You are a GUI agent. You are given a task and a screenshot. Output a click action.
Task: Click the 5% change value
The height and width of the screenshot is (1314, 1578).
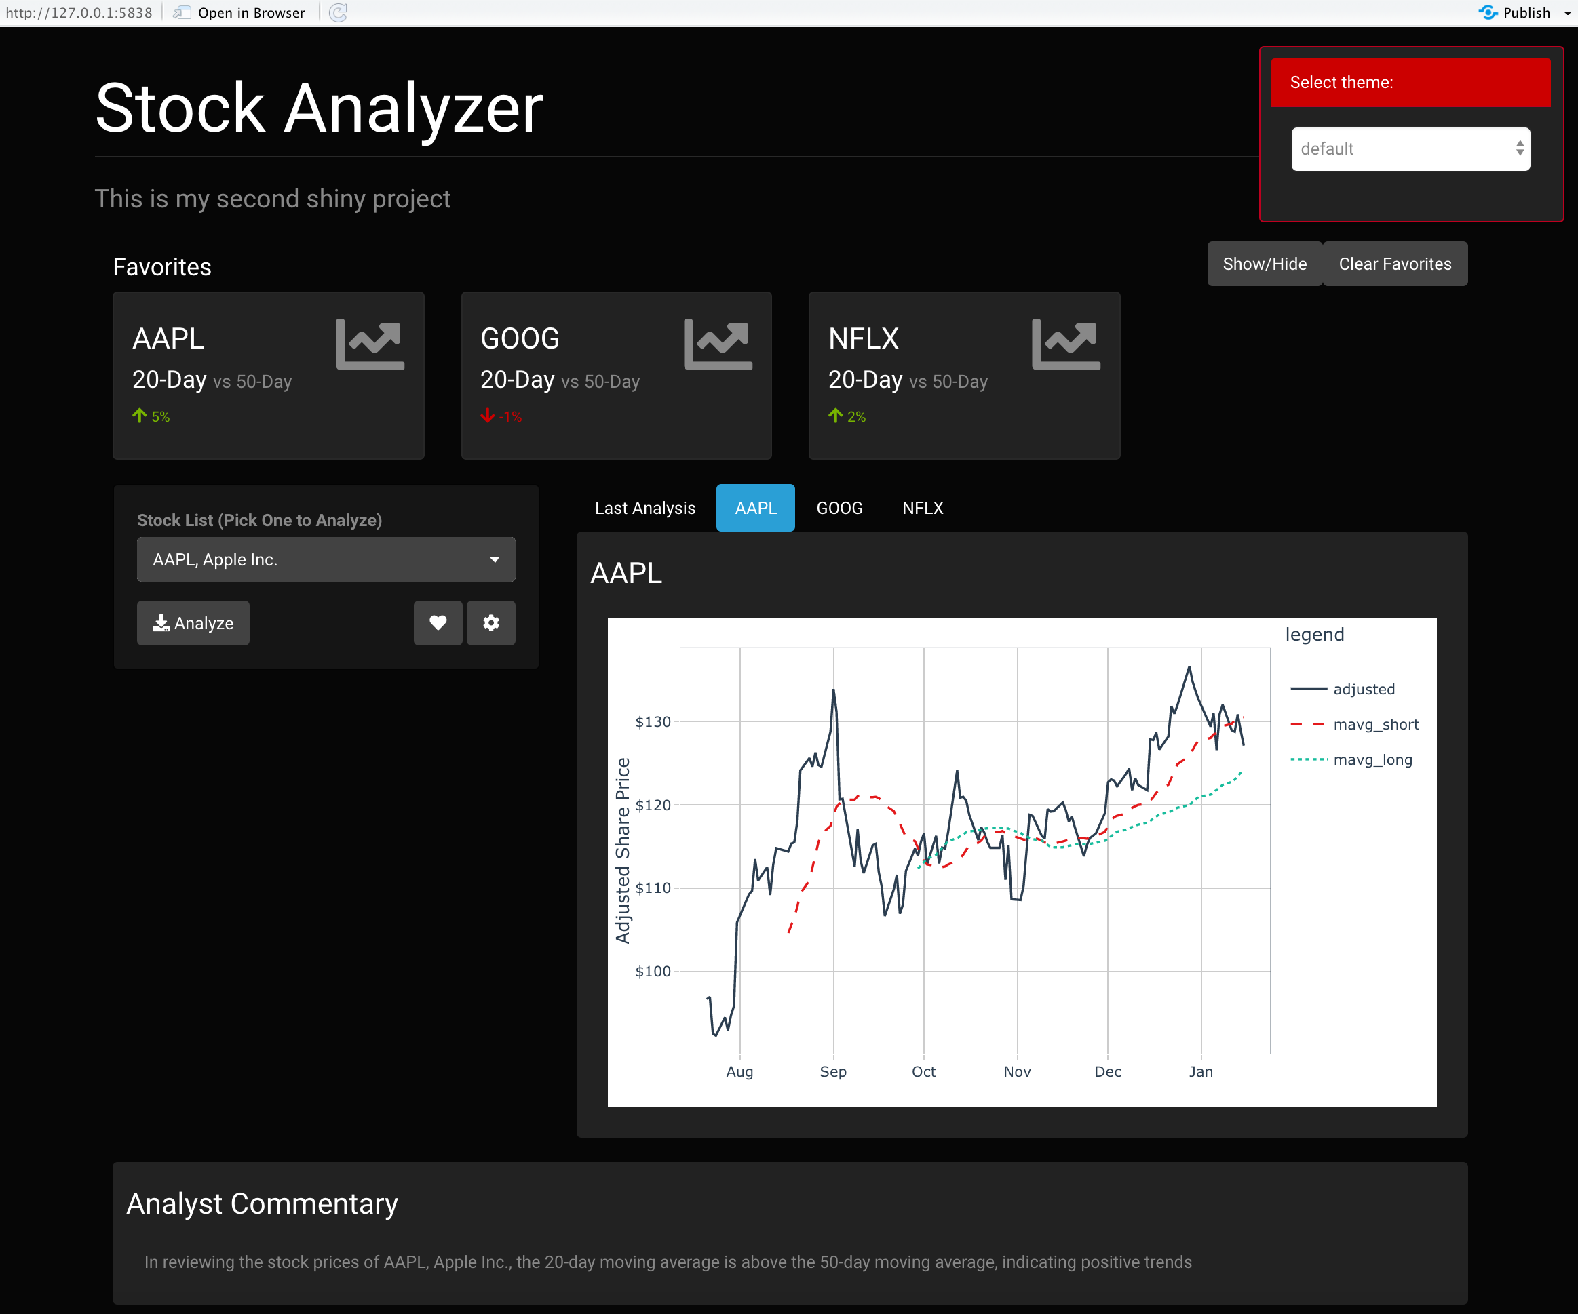pyautogui.click(x=161, y=417)
